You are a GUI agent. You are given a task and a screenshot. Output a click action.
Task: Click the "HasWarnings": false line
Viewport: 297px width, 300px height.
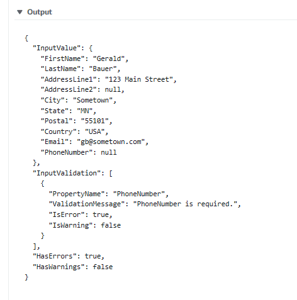coord(72,267)
